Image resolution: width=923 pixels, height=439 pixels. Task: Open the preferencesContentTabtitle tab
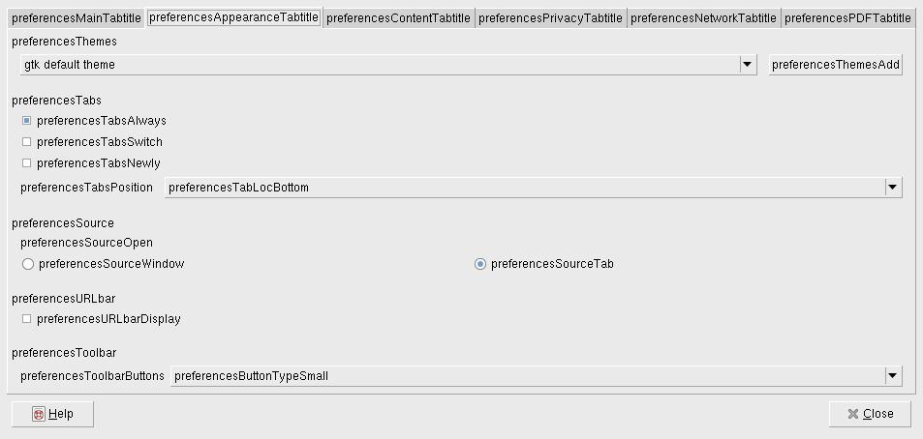coord(398,18)
